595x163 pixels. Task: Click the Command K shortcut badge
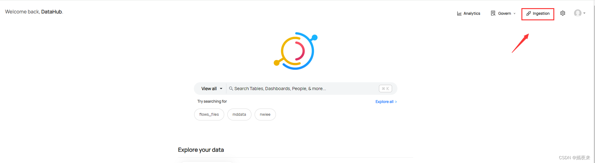click(385, 89)
